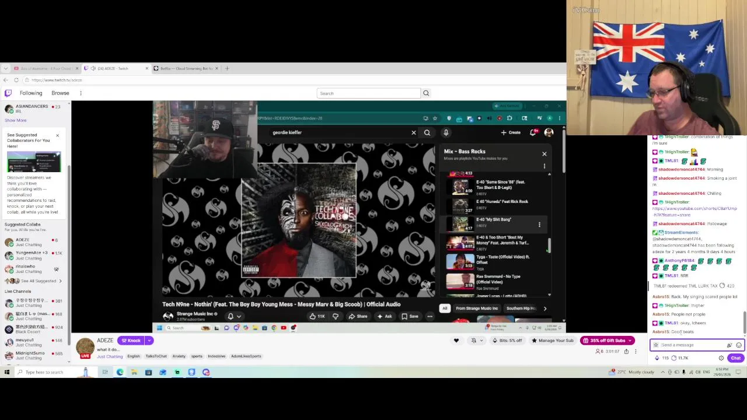Open the Twitch more options menu beside Browse
Viewport: 747px width, 420px height.
pos(81,93)
